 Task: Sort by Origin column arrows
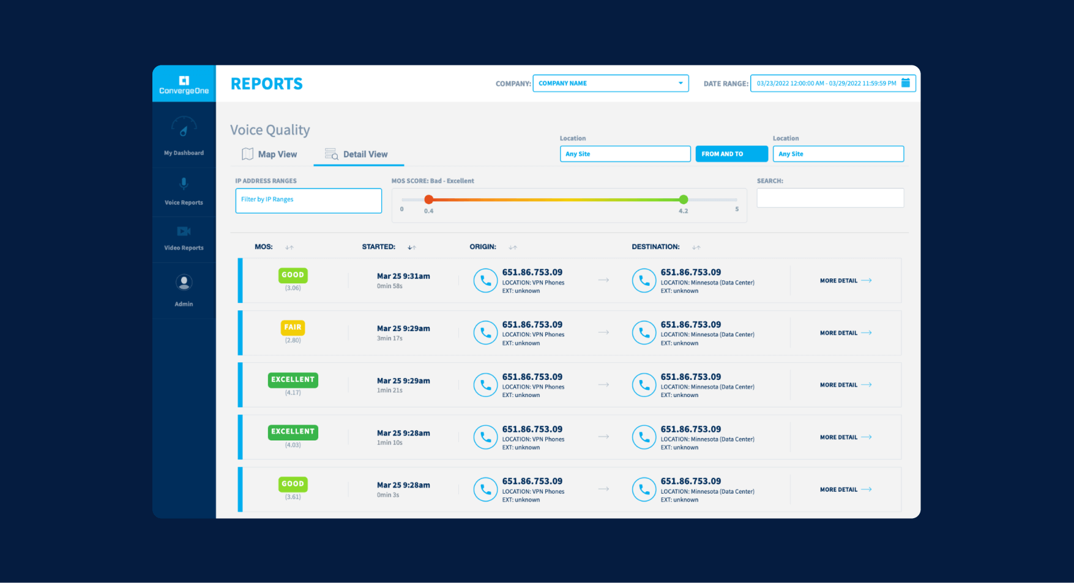pyautogui.click(x=513, y=247)
